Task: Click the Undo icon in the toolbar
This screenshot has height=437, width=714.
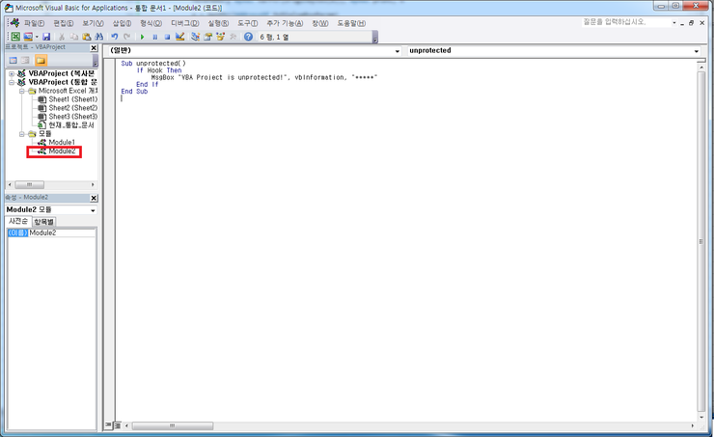Action: click(114, 37)
